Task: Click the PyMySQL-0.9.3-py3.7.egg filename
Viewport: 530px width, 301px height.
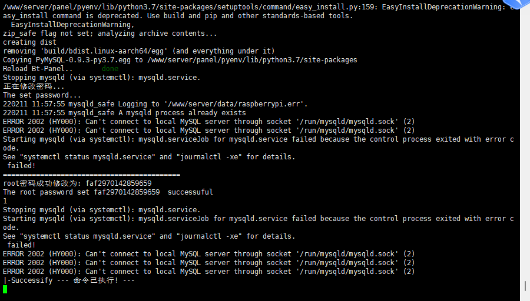Action: tap(83, 60)
